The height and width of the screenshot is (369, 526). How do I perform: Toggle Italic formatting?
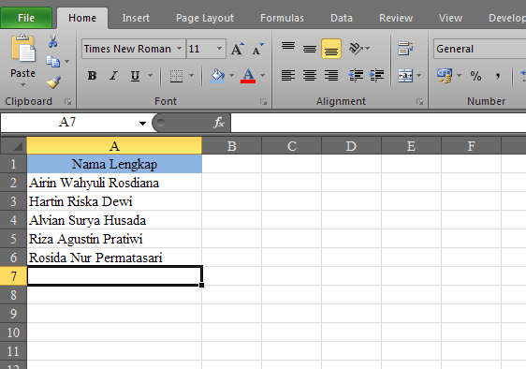pyautogui.click(x=113, y=76)
